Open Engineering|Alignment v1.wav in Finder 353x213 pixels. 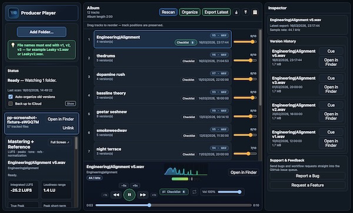[331, 143]
